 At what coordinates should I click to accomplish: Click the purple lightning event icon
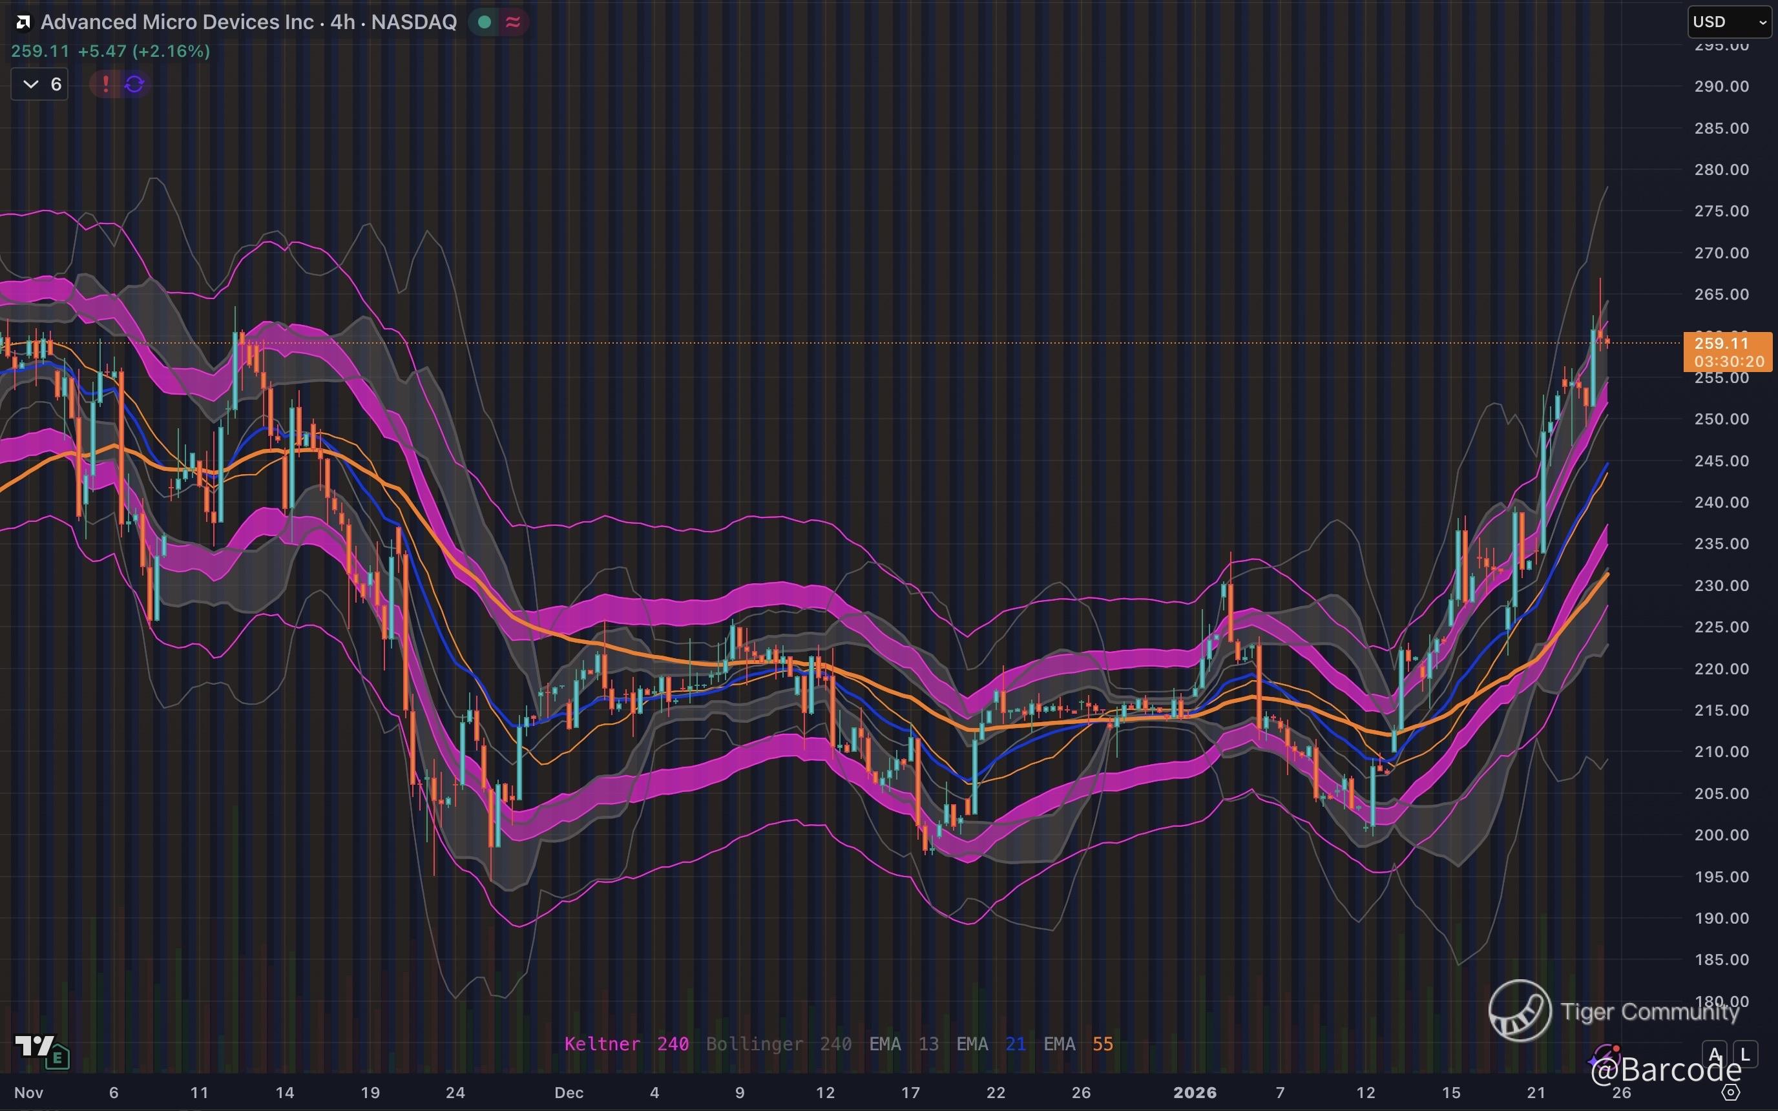1607,1056
